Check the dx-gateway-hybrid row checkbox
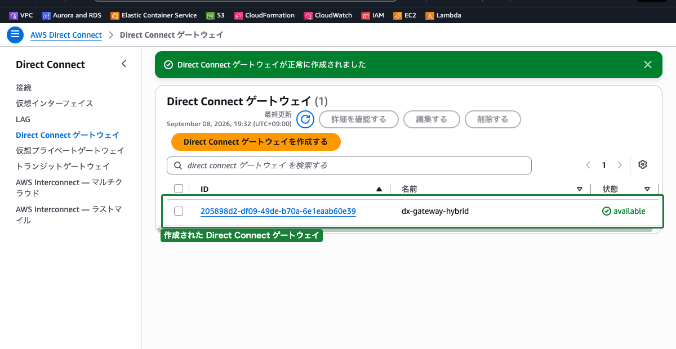Viewport: 676px width, 349px height. (179, 211)
